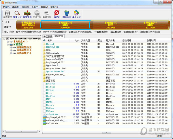The height and width of the screenshot is (139, 173).
Task: Switch to the 分区参数 tab
Action: [48, 36]
